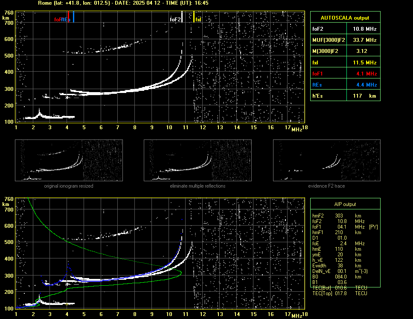Click the hmE "110" value
The height and width of the screenshot is (319, 413).
point(339,249)
